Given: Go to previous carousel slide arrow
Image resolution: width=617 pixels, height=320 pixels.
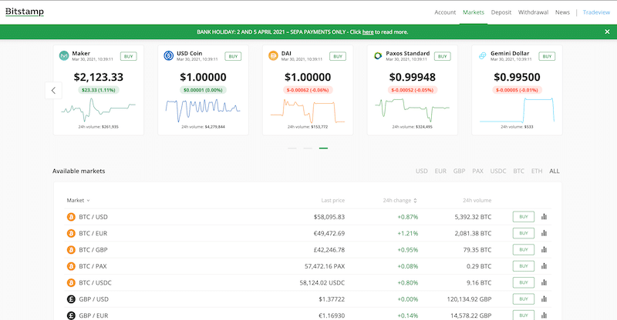Looking at the screenshot, I should pos(53,90).
